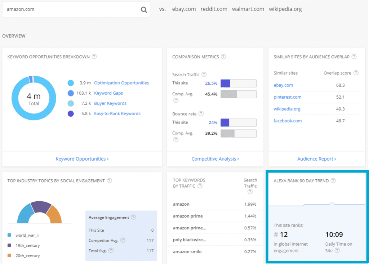Image resolution: width=369 pixels, height=264 pixels.
Task: Go to the Audience Report
Action: click(x=316, y=159)
